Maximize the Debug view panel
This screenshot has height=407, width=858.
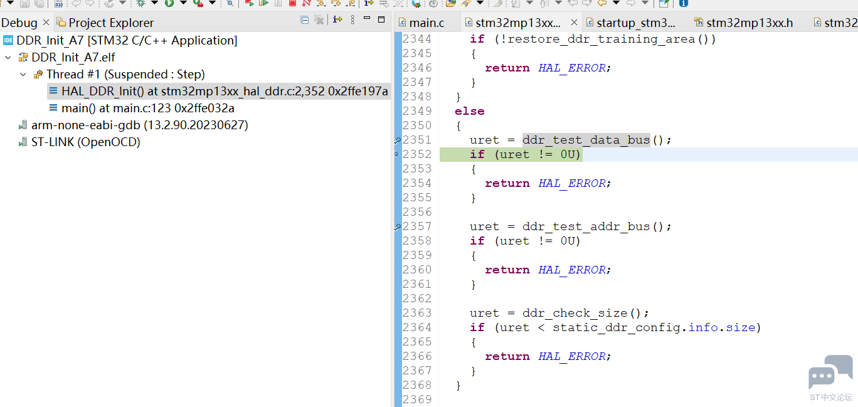(381, 19)
